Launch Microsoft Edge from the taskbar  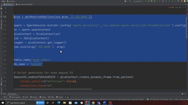click(59, 103)
